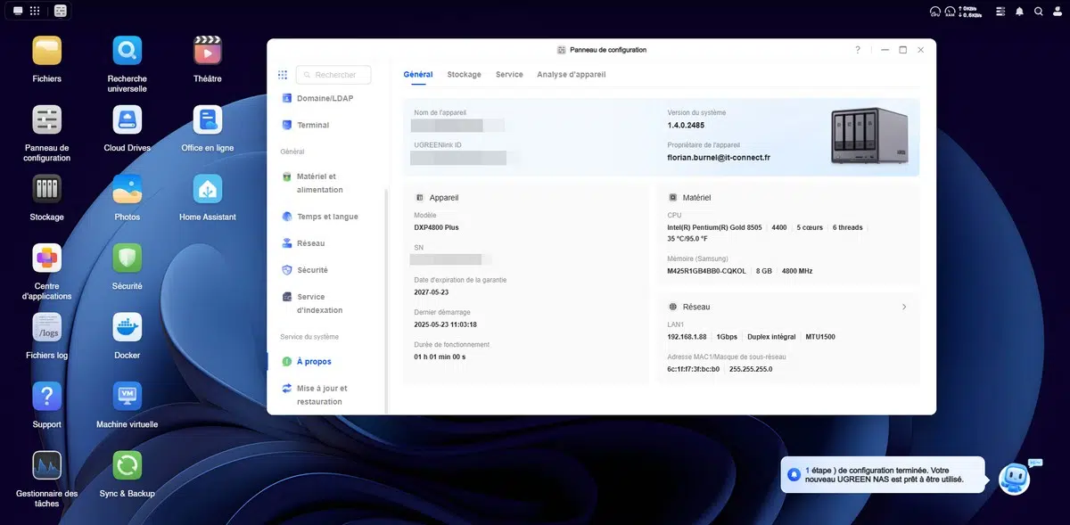Click the user account icon in top bar
1070x525 pixels.
pyautogui.click(x=1057, y=12)
